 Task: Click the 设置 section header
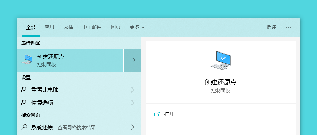click(x=26, y=77)
